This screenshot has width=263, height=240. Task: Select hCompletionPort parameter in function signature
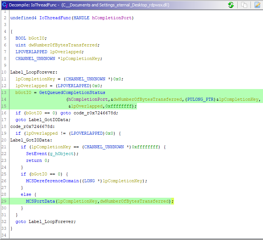(112, 18)
